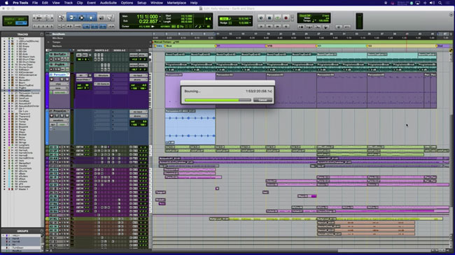455x255 pixels.
Task: Cancel the bounce in progress
Action: (262, 100)
